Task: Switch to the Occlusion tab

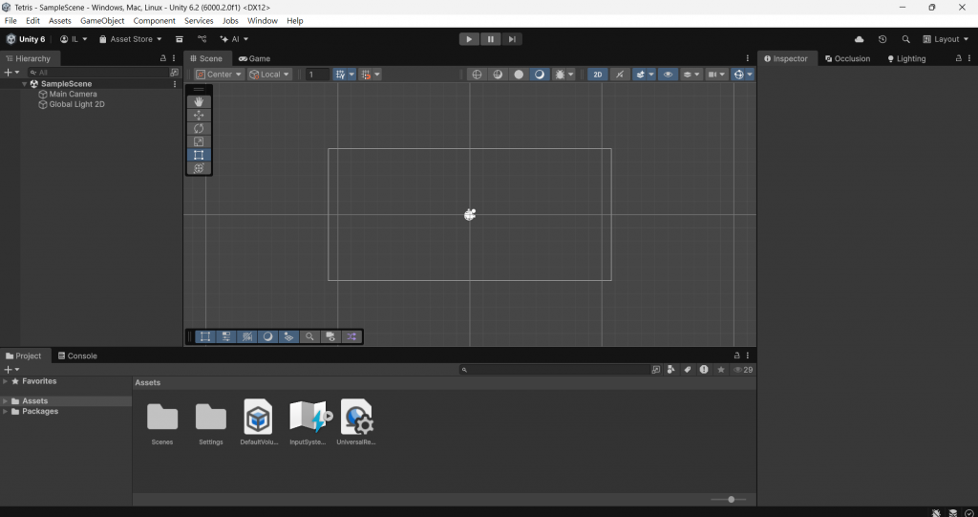Action: [847, 58]
